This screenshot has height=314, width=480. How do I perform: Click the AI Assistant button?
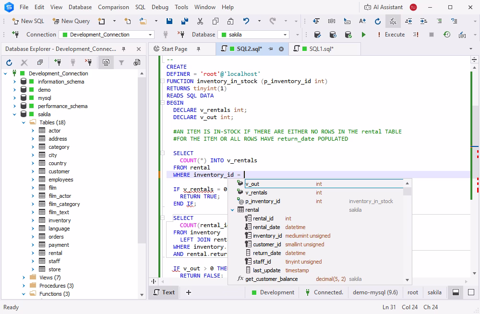pyautogui.click(x=383, y=7)
